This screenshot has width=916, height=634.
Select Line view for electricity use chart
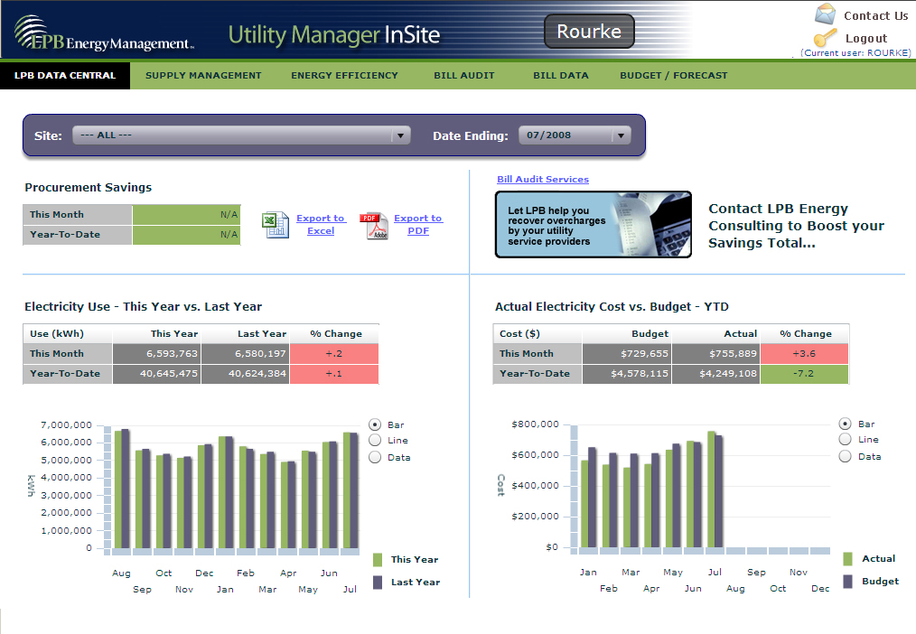[x=375, y=440]
